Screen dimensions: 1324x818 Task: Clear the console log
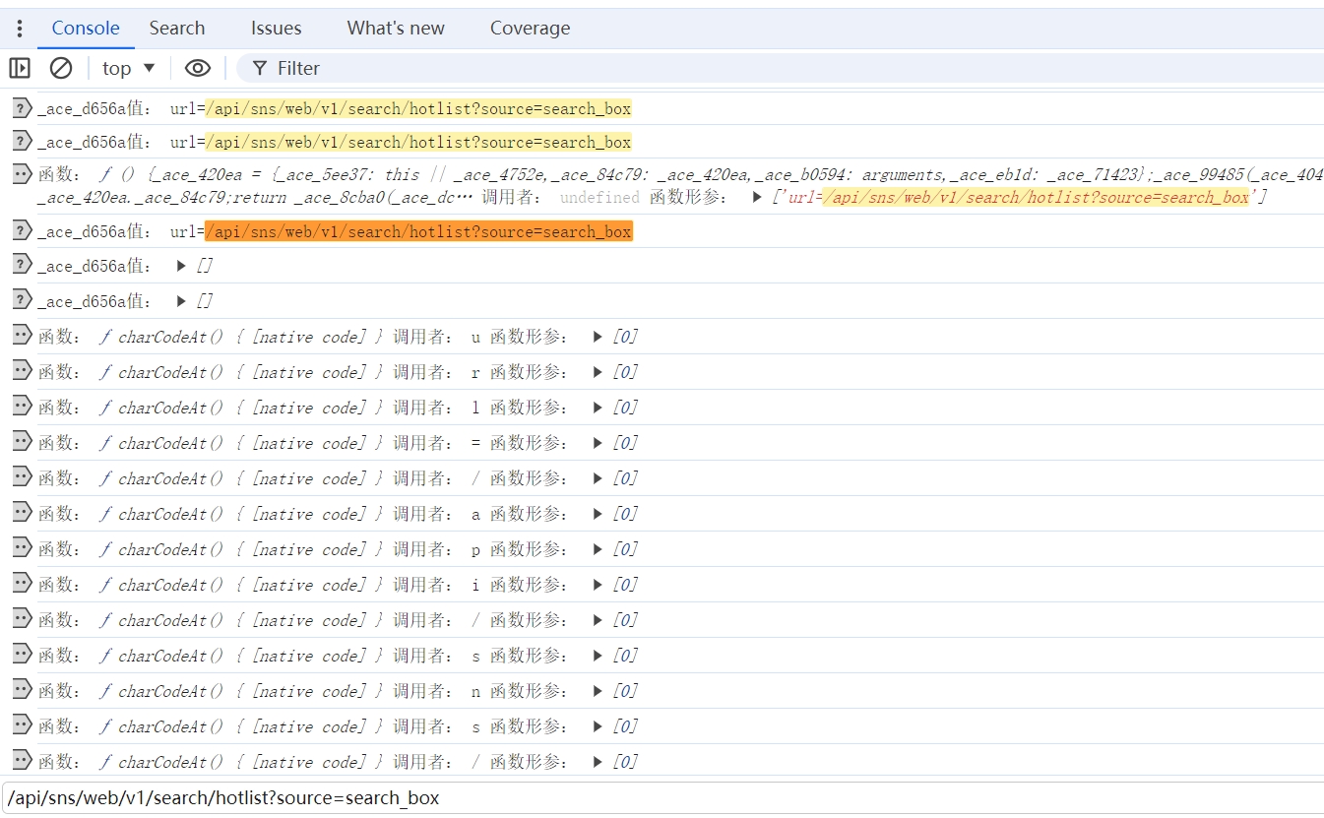coord(61,68)
